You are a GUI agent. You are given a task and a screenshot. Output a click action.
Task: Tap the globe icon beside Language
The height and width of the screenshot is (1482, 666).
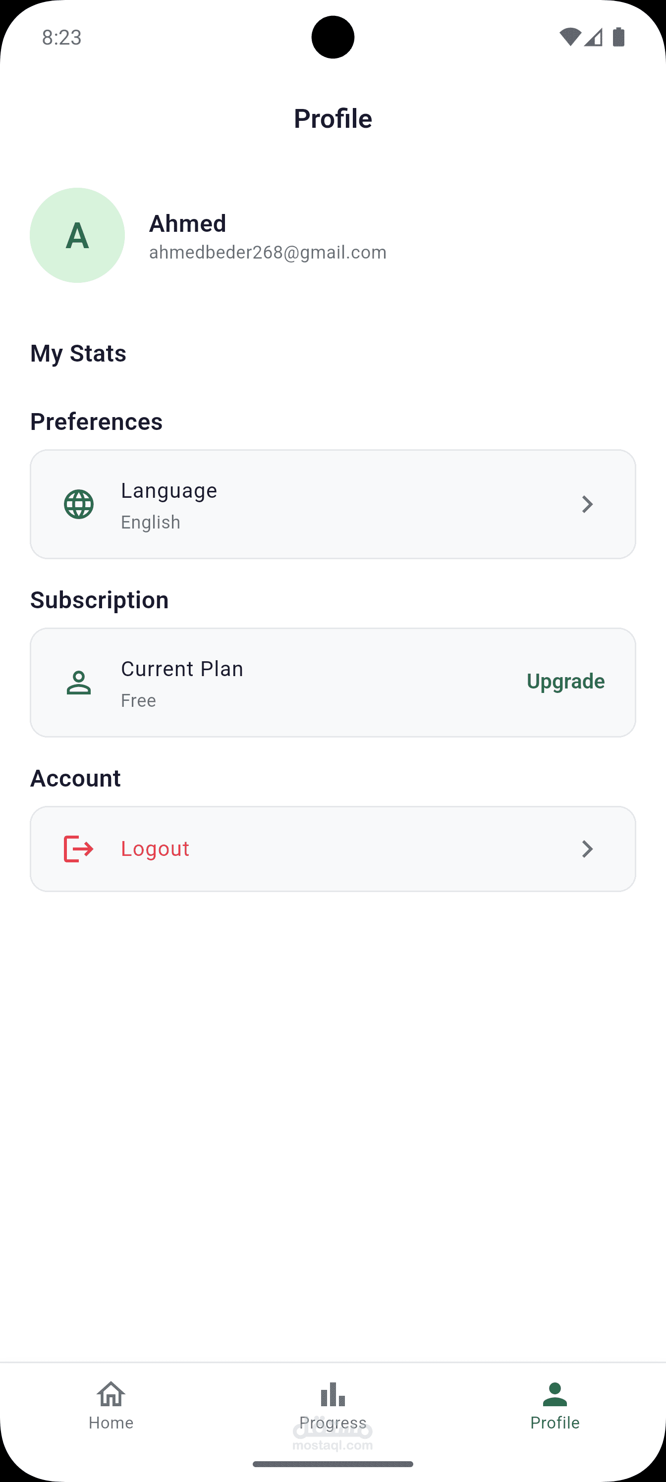79,505
